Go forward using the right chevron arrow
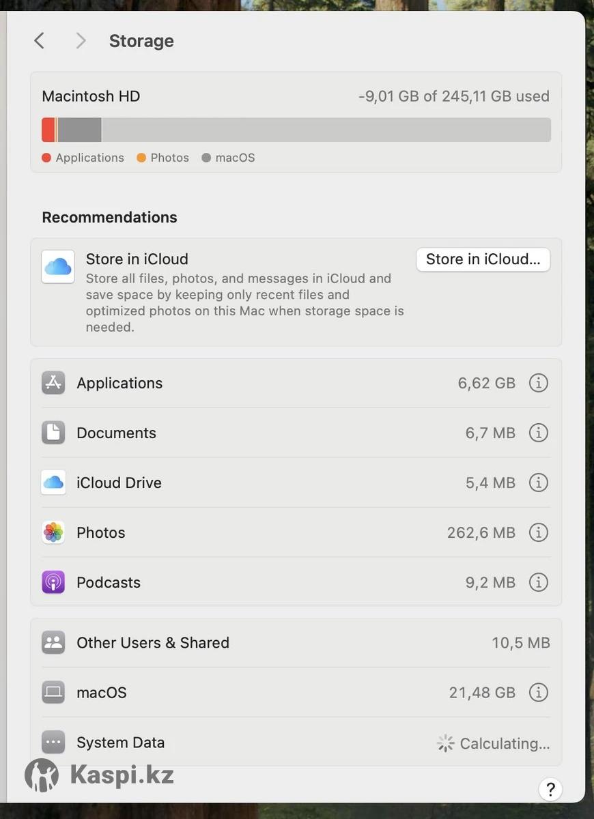This screenshot has height=819, width=594. click(81, 41)
